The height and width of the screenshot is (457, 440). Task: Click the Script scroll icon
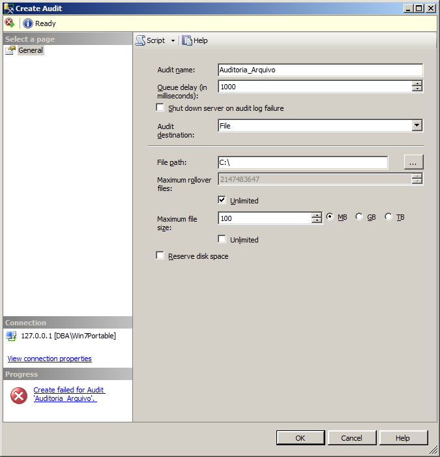point(140,40)
